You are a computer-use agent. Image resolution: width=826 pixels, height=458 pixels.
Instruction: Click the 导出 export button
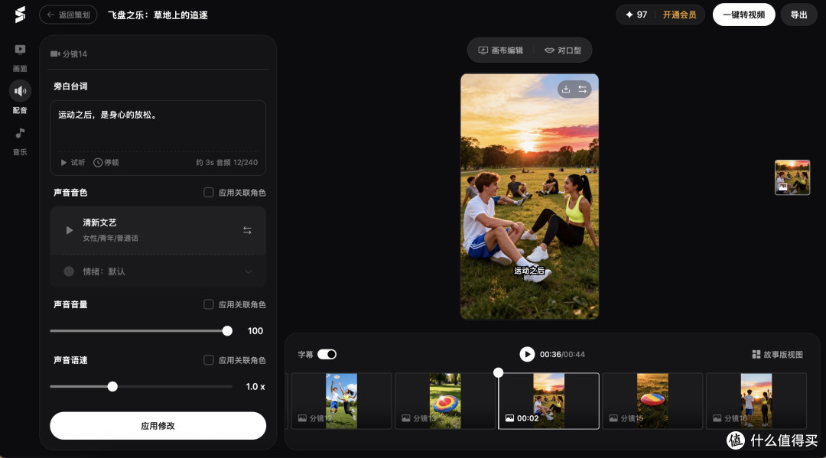point(798,15)
